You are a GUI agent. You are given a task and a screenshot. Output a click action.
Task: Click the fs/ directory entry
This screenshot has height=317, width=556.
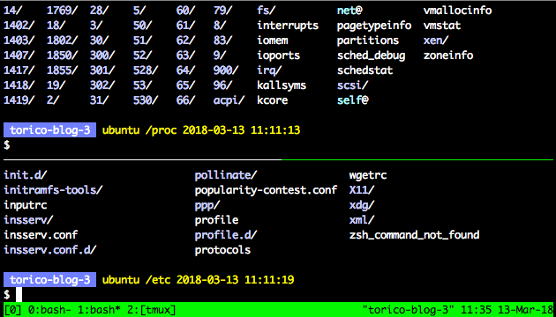tap(267, 11)
